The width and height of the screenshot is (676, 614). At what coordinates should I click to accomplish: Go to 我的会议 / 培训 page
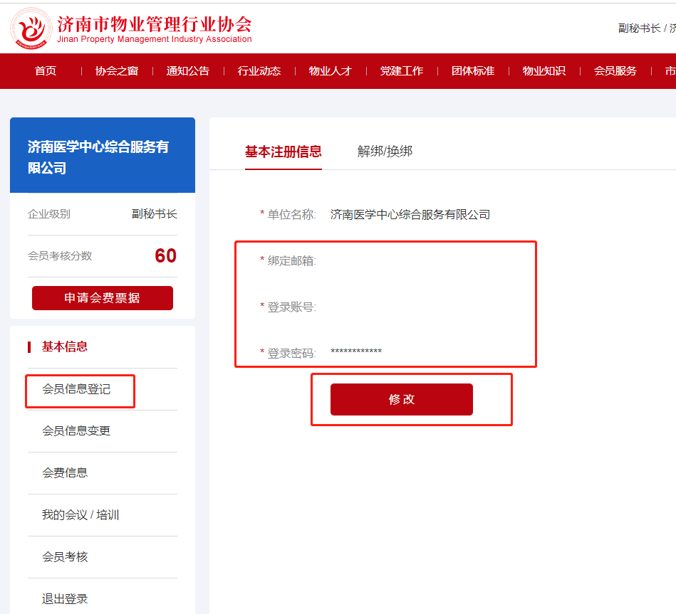pos(80,515)
